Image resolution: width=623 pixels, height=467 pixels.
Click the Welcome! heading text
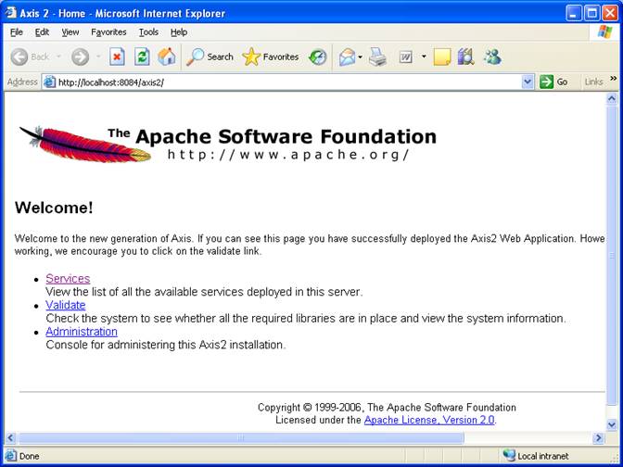54,208
